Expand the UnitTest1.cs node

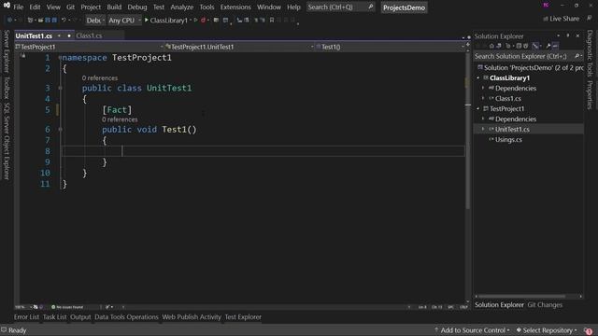[483, 129]
